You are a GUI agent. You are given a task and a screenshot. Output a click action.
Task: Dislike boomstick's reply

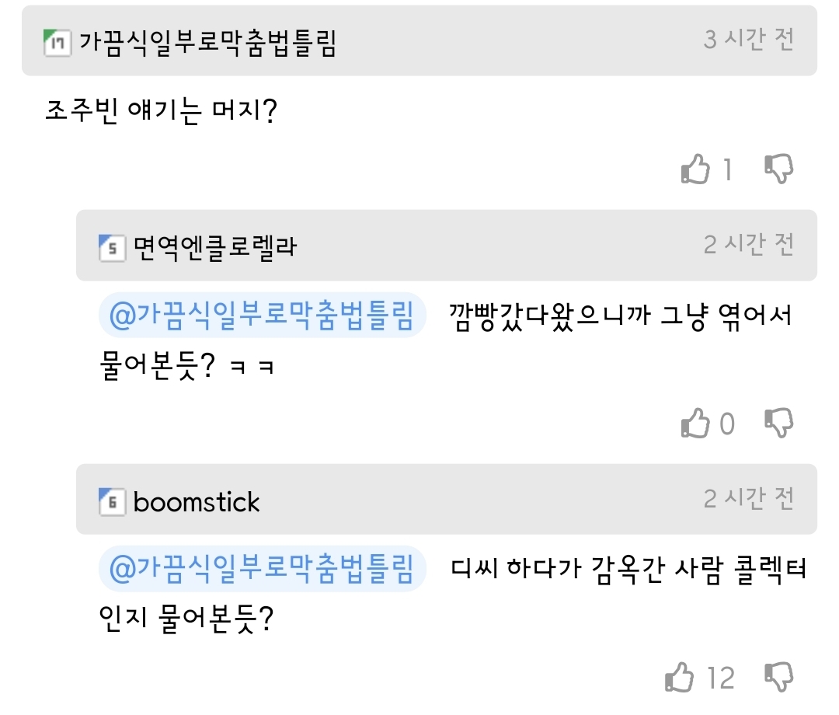tap(778, 677)
